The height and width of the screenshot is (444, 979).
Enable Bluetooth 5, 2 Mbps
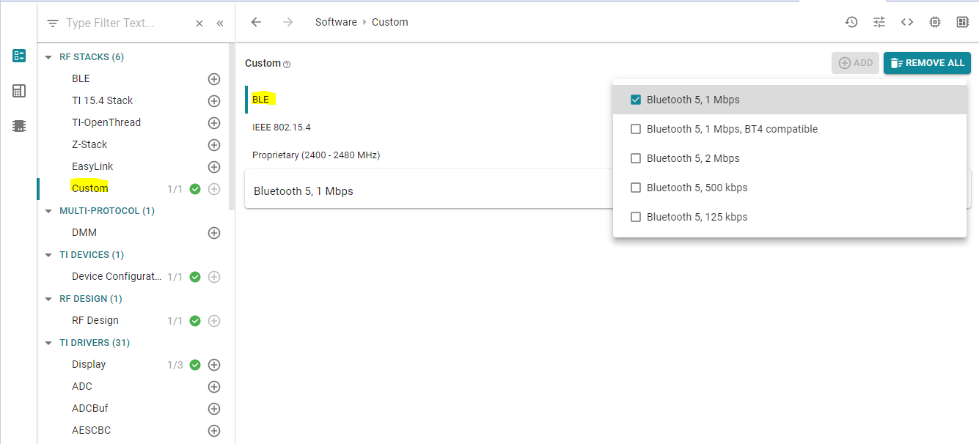coord(635,158)
